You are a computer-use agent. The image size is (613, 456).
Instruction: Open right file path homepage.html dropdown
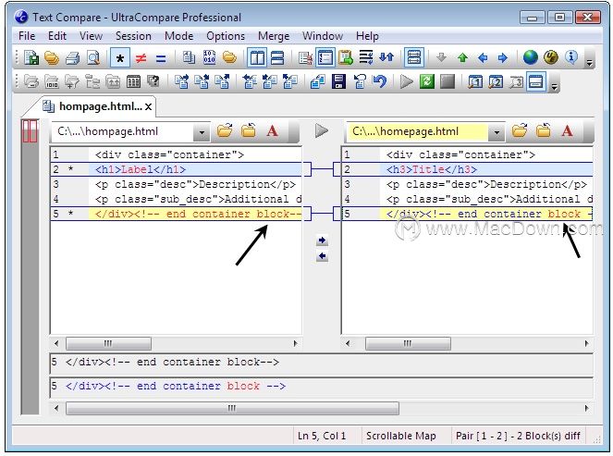[497, 132]
